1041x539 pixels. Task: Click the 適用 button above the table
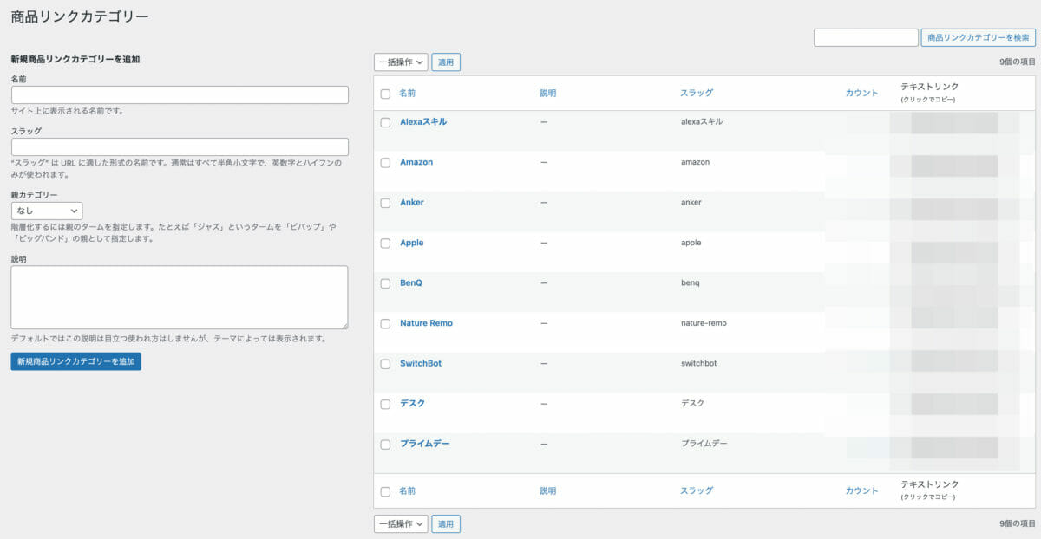[x=446, y=62]
